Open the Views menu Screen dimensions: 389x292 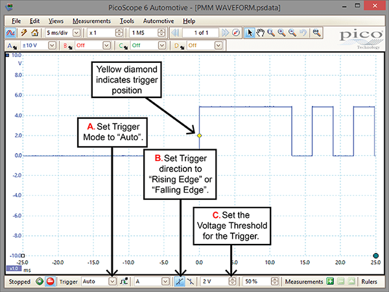[x=56, y=21]
